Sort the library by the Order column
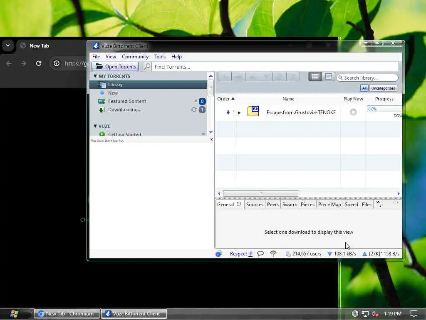Viewport: 426px width, 320px height. click(x=225, y=99)
